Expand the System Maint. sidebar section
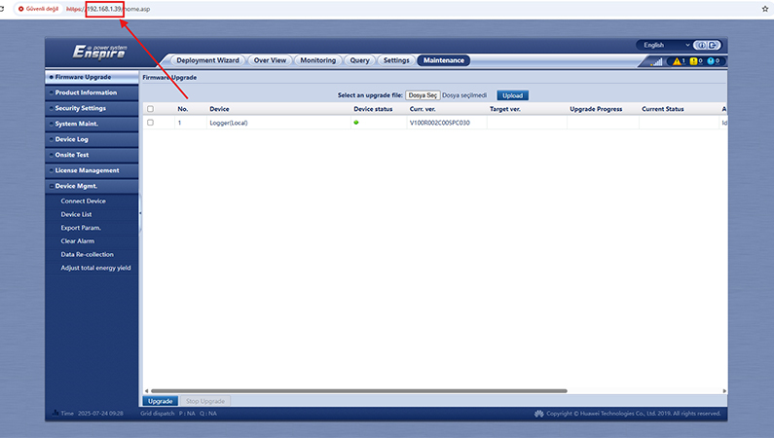This screenshot has width=774, height=438. tap(92, 124)
